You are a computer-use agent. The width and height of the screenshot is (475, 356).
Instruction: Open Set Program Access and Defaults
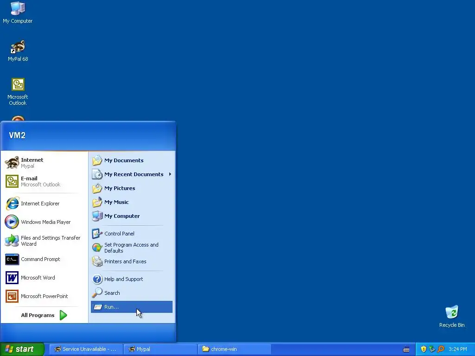coord(131,248)
